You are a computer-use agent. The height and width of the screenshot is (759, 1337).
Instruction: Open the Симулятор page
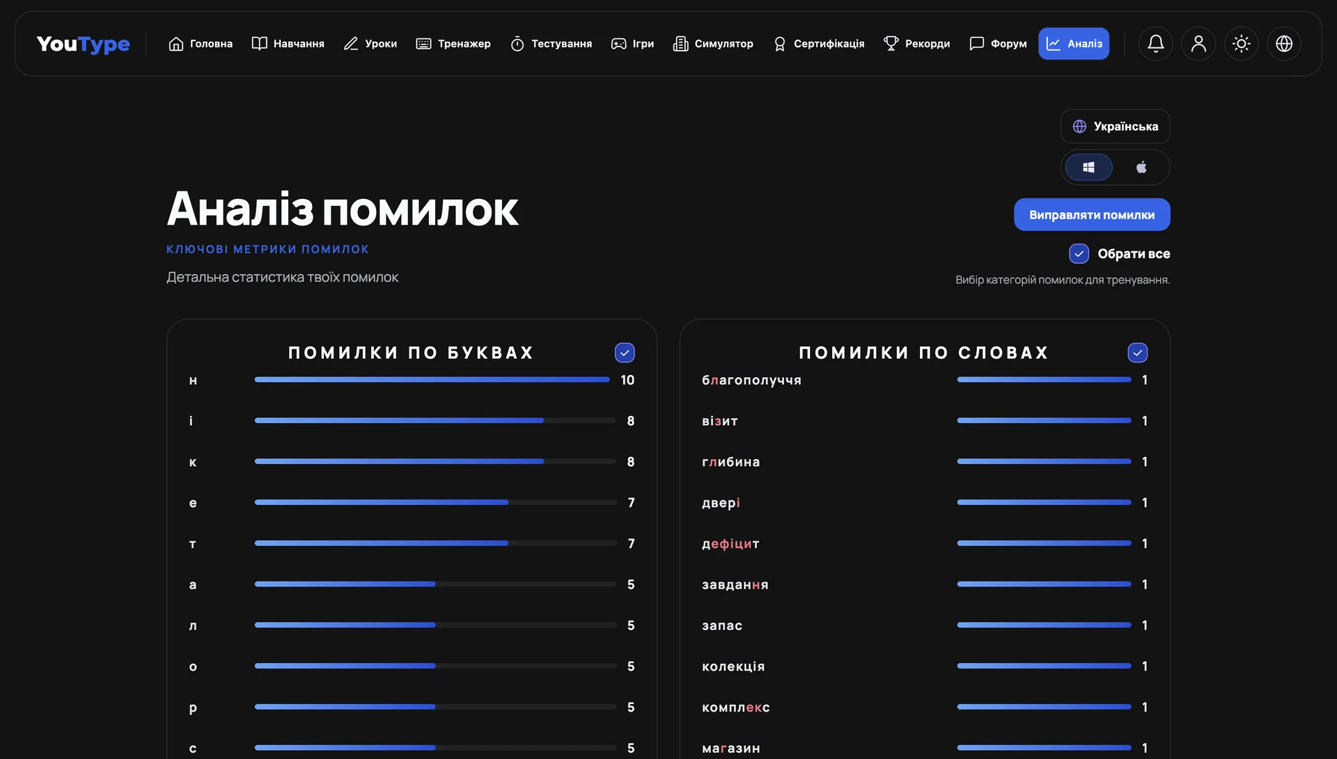coord(713,44)
